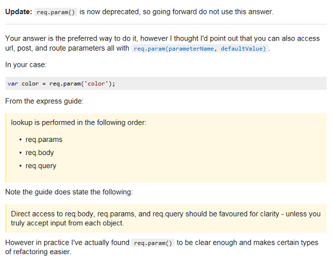The height and width of the screenshot is (260, 332).
Task: Select the req.params list item
Action: pyautogui.click(x=44, y=140)
